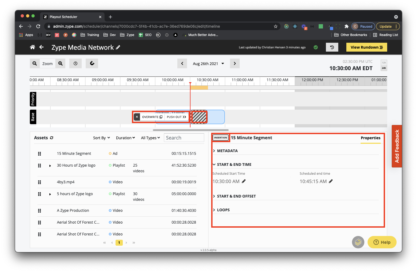The height and width of the screenshot is (272, 417).
Task: Refresh the Assets list
Action: tap(52, 138)
